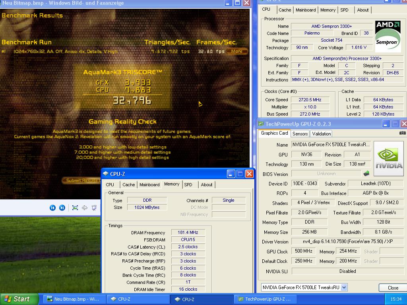Image resolution: width=407 pixels, height=305 pixels.
Task: Click the taskbar clock showing 15:34
Action: tap(396, 299)
